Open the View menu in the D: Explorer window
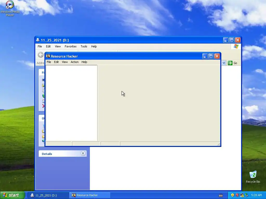266x199 pixels. (x=58, y=46)
